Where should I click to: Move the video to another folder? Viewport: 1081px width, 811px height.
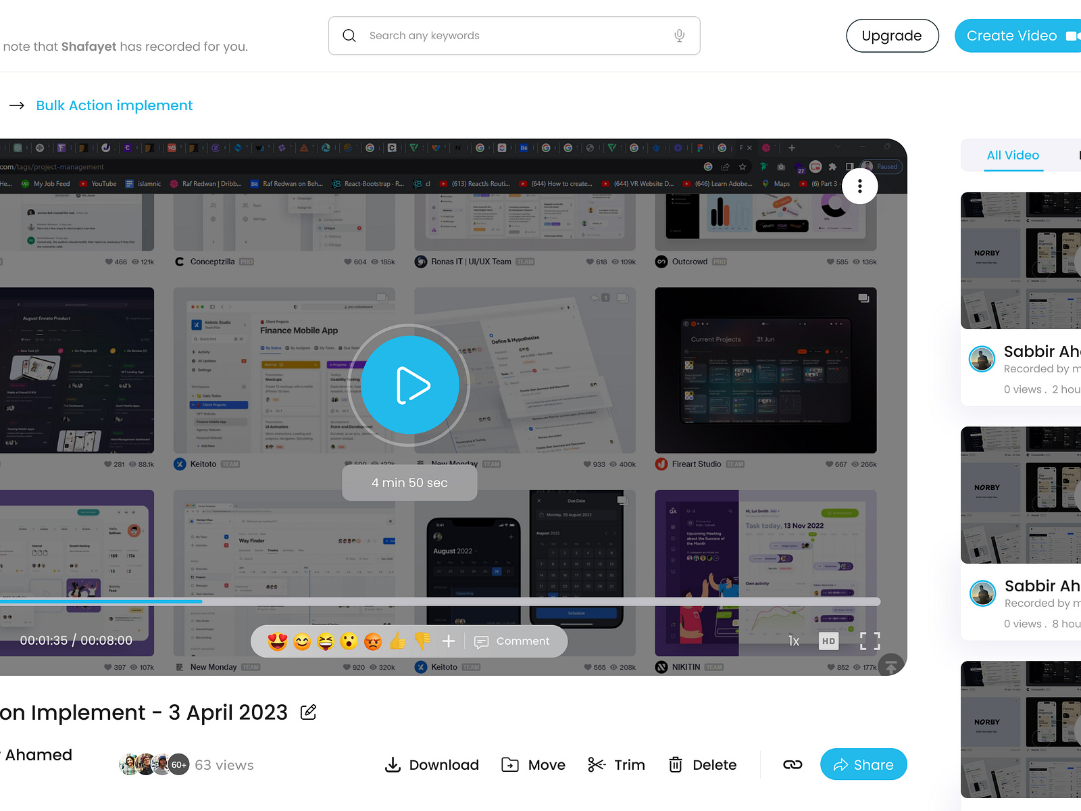(532, 764)
